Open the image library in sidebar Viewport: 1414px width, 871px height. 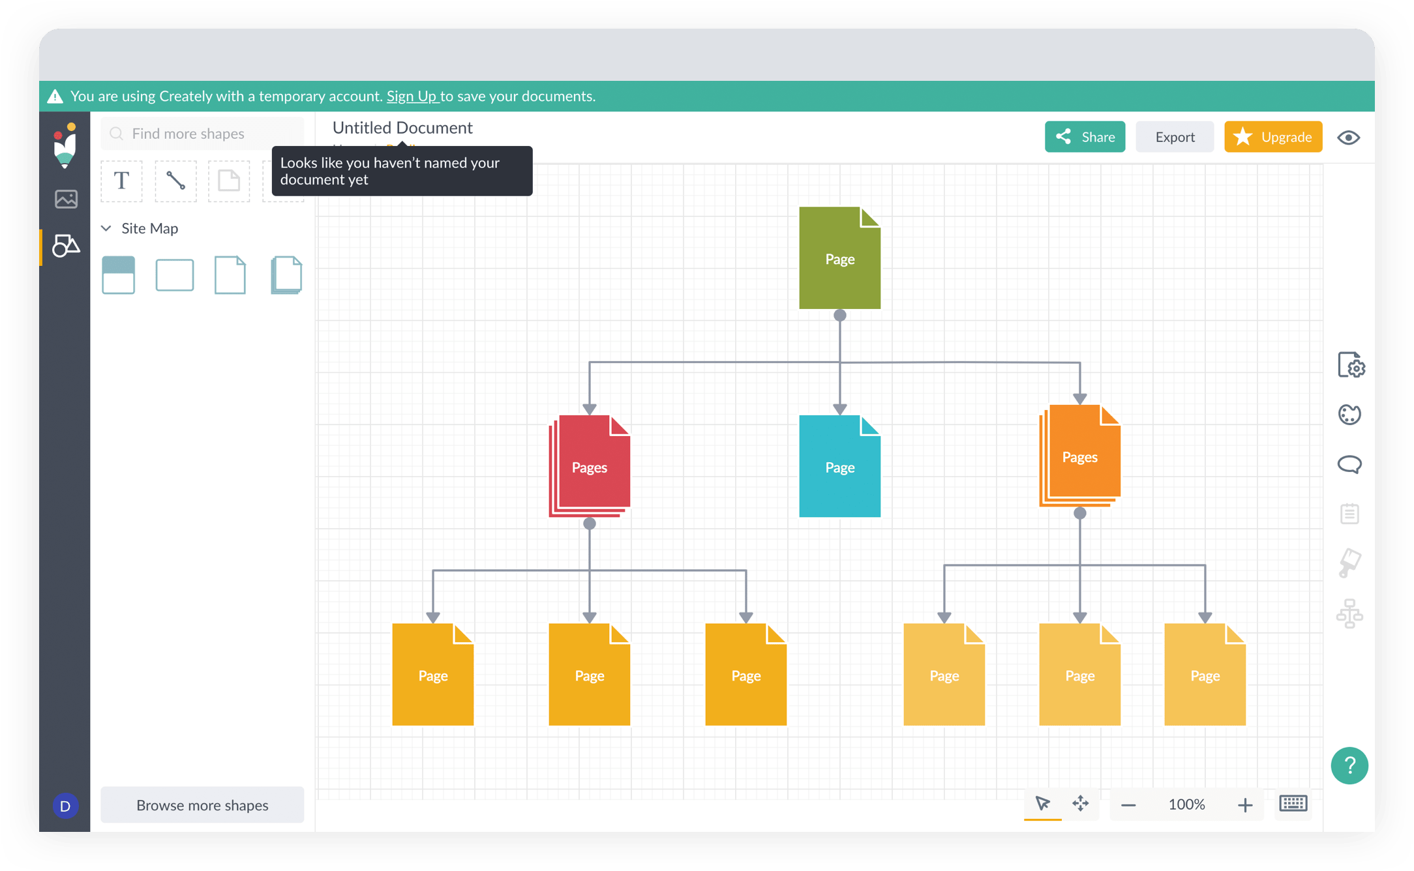coord(66,199)
